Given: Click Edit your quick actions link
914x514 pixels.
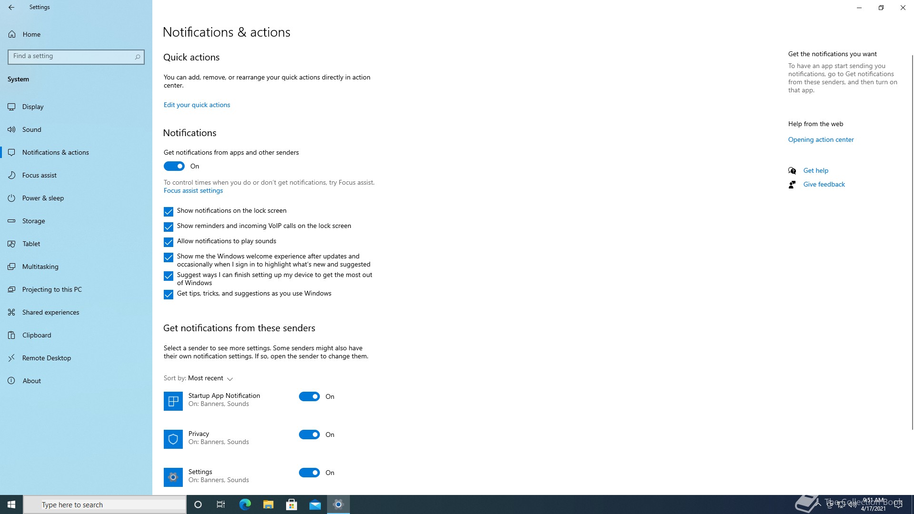Looking at the screenshot, I should click(197, 105).
